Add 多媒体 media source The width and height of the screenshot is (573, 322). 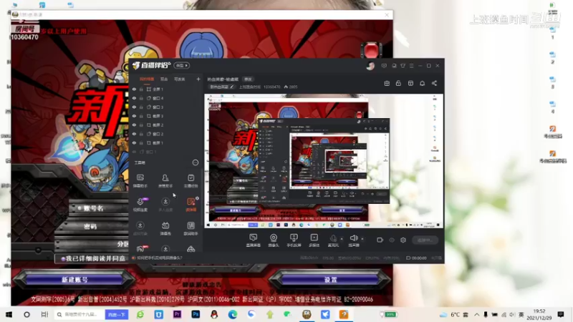[314, 240]
